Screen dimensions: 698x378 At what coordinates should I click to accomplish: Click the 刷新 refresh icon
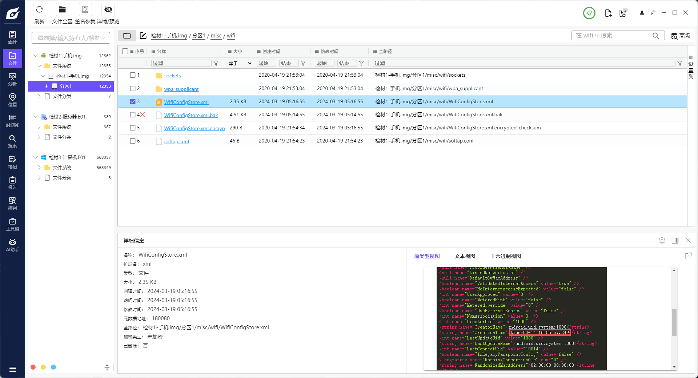(x=39, y=9)
